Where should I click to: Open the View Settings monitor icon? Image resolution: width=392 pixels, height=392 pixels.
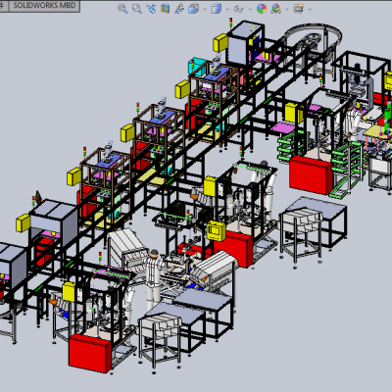(x=298, y=9)
